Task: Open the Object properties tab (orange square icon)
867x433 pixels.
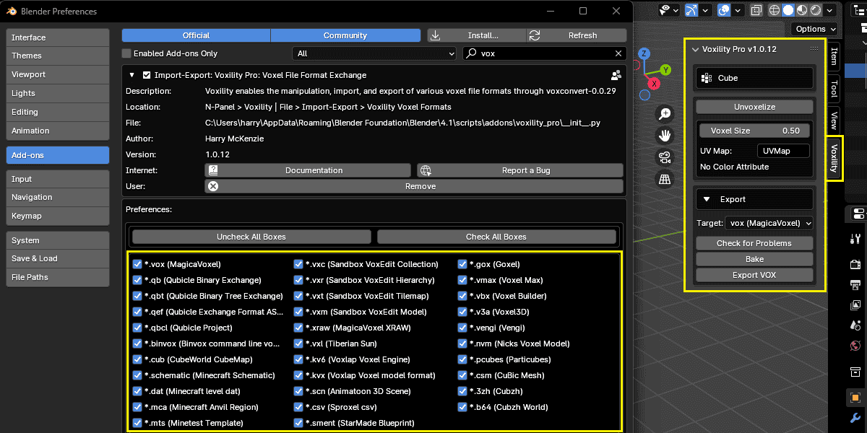Action: (x=855, y=398)
